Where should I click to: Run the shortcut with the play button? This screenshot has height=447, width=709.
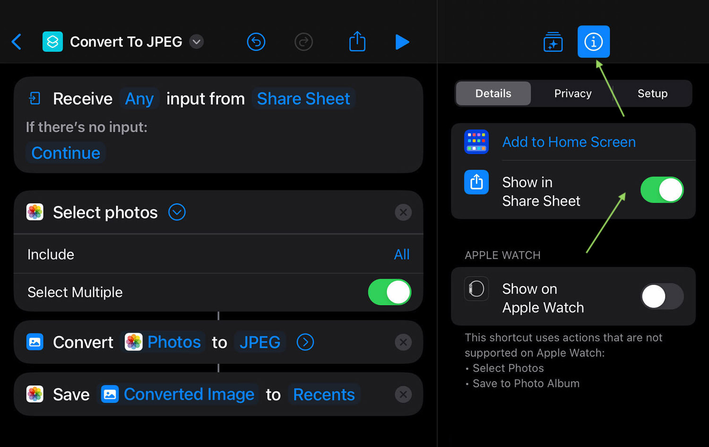pyautogui.click(x=402, y=42)
